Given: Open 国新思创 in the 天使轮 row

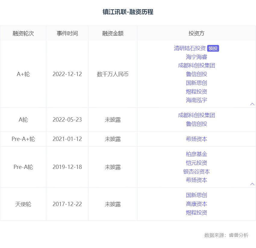Looking at the screenshot, I should [x=196, y=195].
